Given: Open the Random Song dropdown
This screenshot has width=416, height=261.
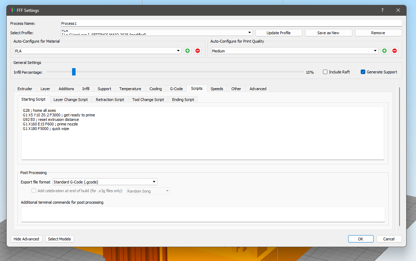Looking at the screenshot, I should (x=148, y=191).
